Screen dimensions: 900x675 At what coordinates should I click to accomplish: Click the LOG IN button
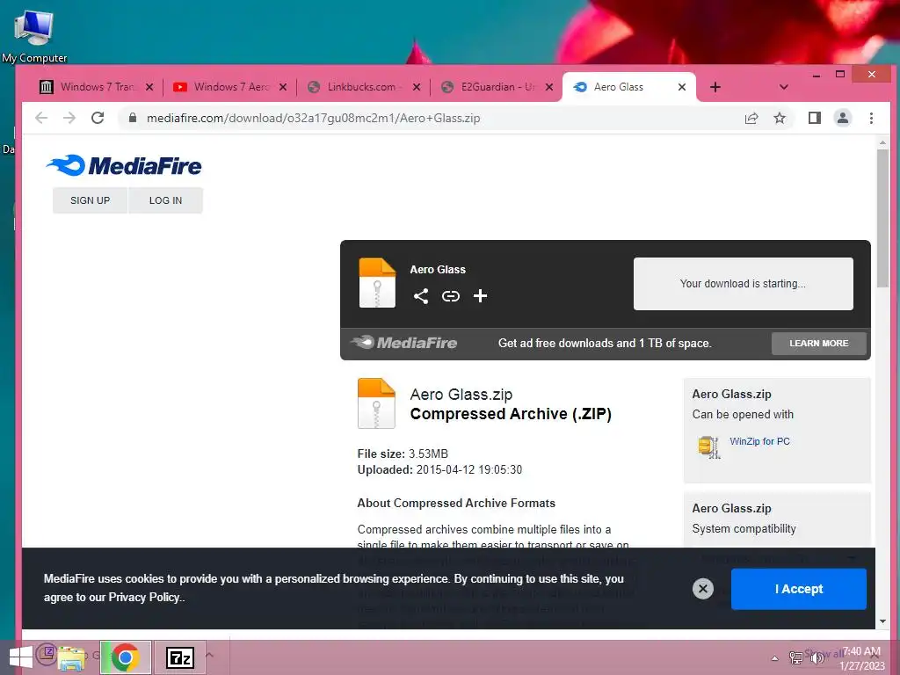[x=165, y=200]
